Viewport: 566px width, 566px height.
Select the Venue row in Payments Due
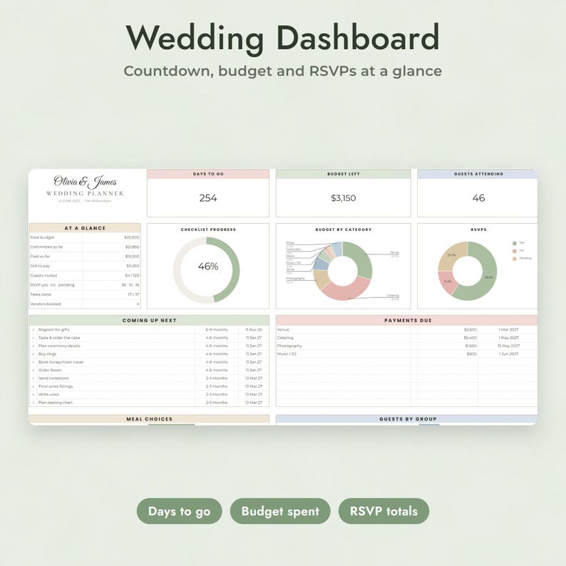407,330
